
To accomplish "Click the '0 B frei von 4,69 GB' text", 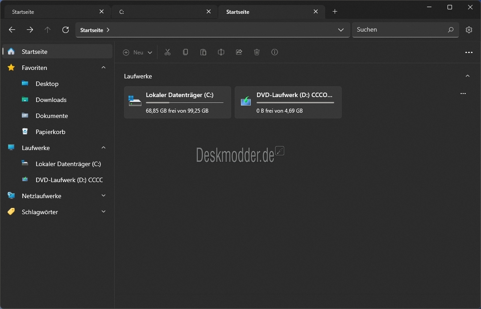I will click(279, 111).
